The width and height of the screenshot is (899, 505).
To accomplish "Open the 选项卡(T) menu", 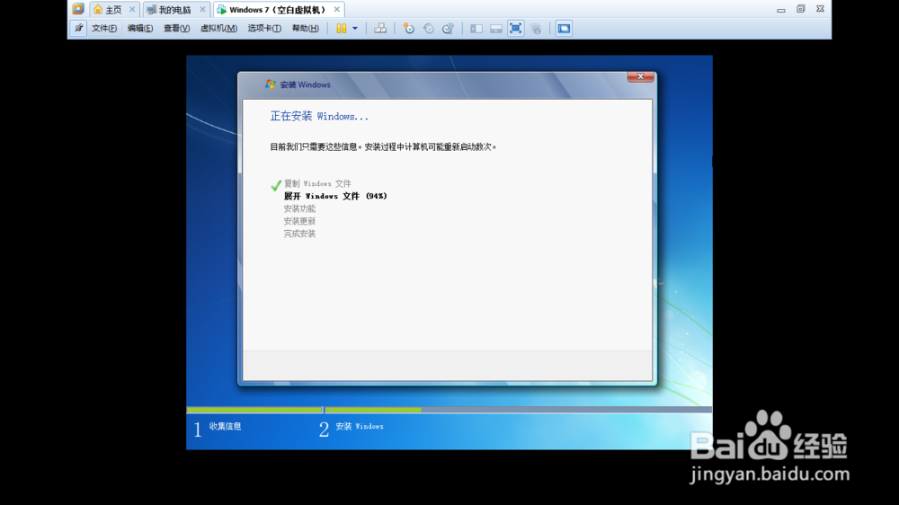I will (264, 28).
